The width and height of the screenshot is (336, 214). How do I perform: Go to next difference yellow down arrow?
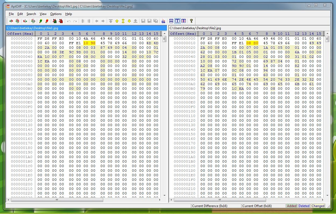click(129, 21)
